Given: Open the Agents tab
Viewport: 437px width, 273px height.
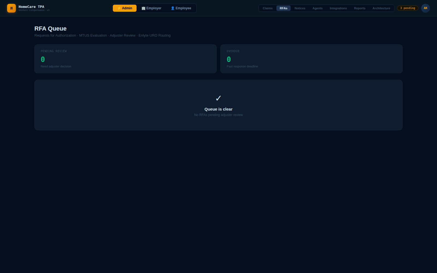Looking at the screenshot, I should coord(317,8).
